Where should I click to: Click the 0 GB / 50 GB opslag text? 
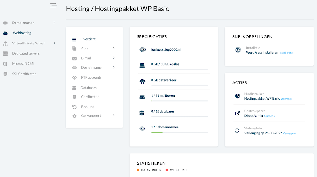tap(165, 64)
